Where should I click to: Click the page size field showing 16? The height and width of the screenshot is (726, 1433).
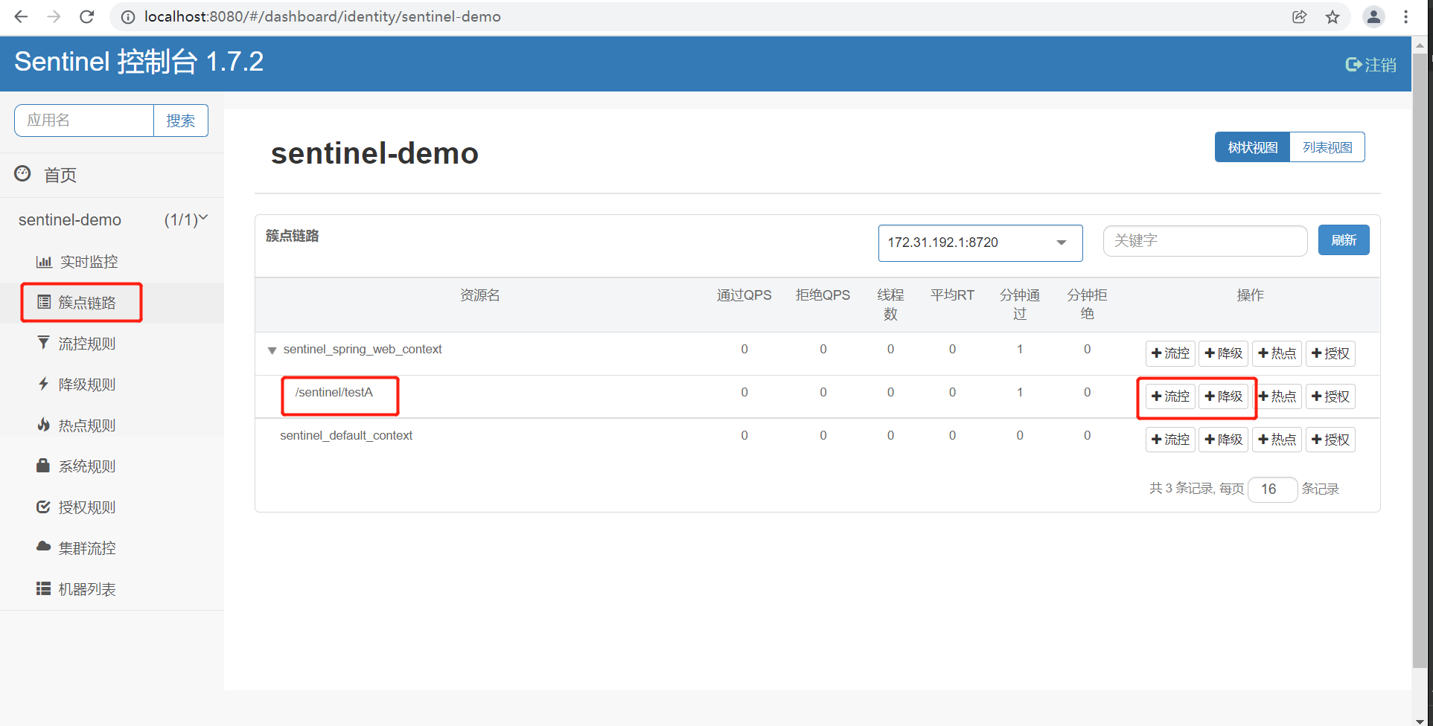[x=1273, y=489]
